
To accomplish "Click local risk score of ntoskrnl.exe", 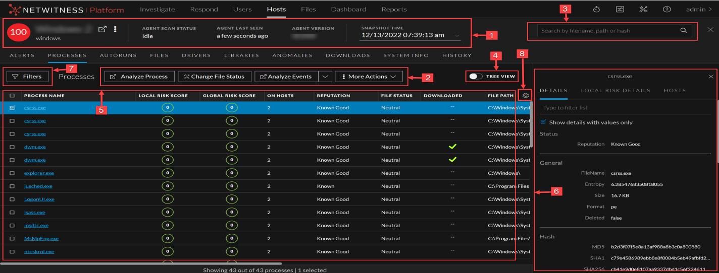I will 167,251.
